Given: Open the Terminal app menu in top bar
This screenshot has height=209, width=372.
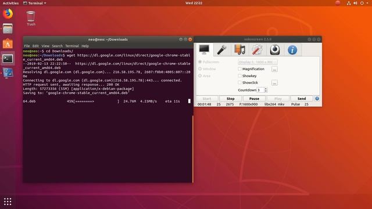Looking at the screenshot, I should [35, 3].
